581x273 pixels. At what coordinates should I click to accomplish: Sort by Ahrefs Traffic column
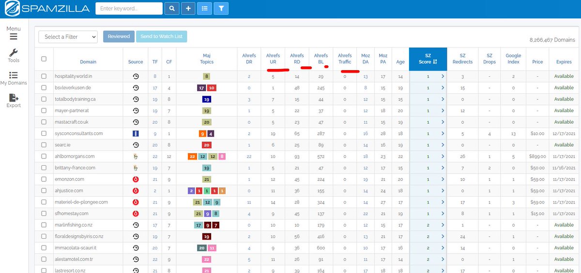345,59
